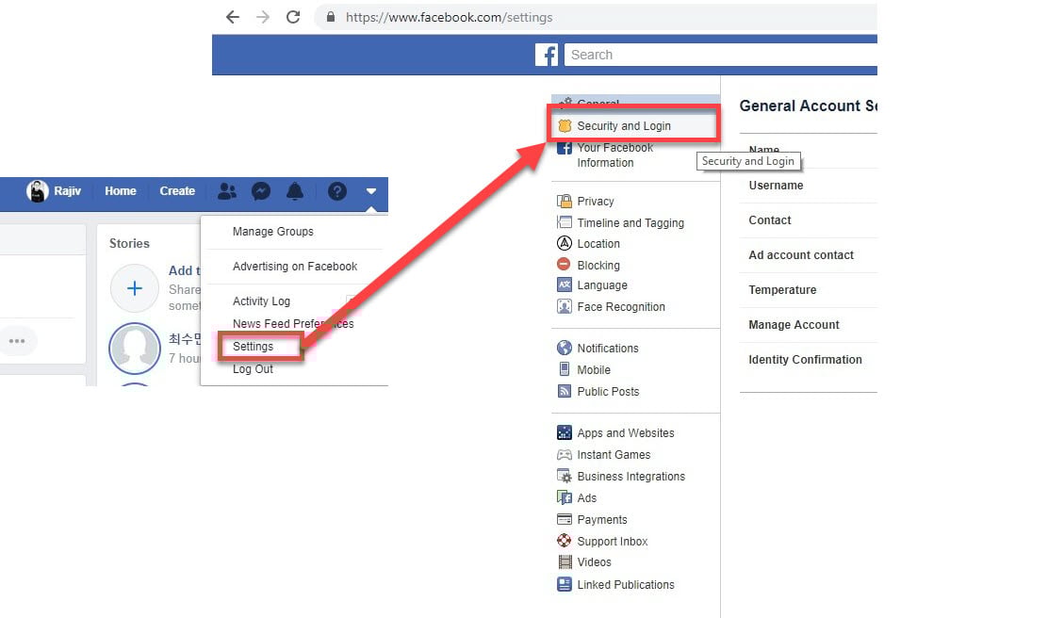The height and width of the screenshot is (618, 1048).
Task: Open the Quick Help question icon
Action: [337, 191]
